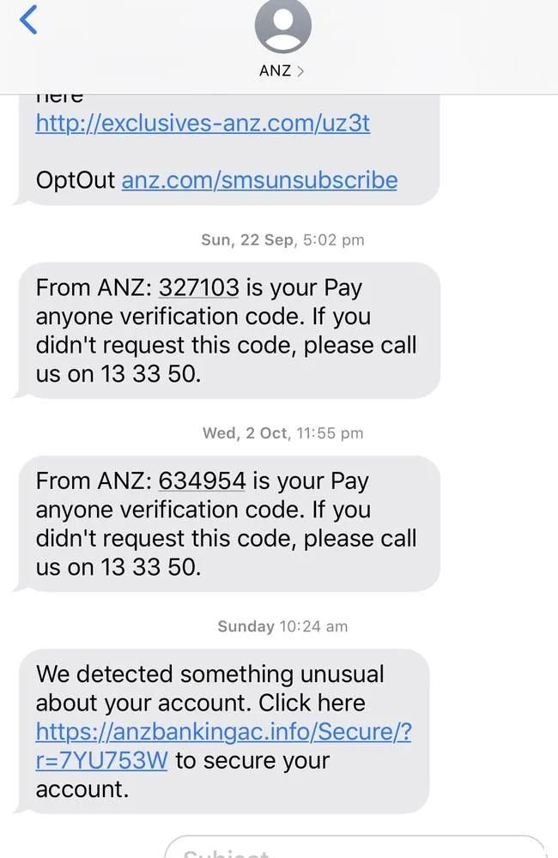558x858 pixels.
Task: Tap the underlined code 327103
Action: pos(199,287)
